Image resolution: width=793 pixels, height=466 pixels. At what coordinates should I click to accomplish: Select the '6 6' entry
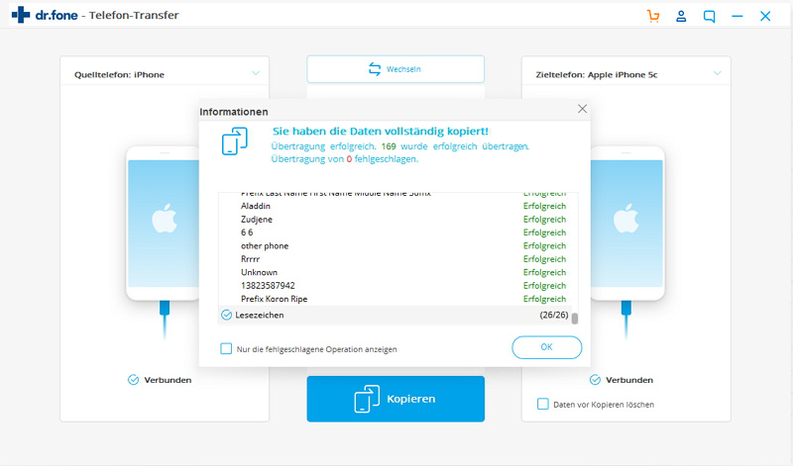(x=247, y=233)
